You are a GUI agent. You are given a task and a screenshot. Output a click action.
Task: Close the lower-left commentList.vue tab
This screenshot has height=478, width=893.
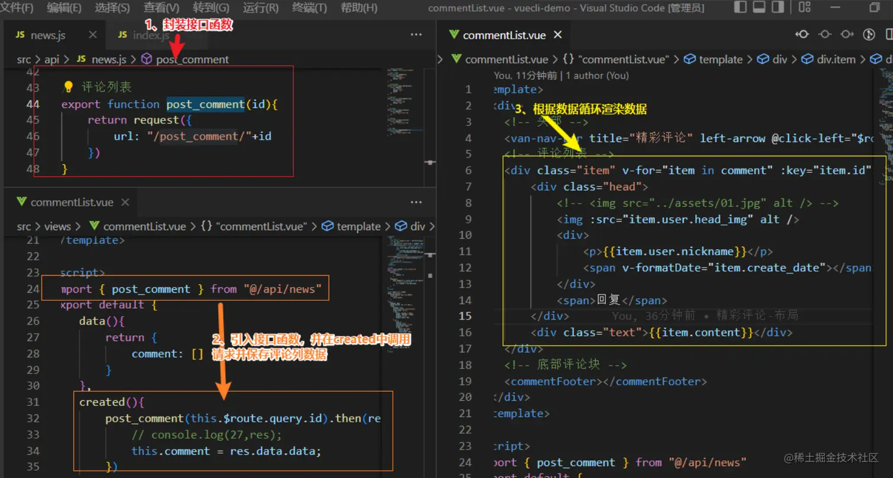point(125,202)
